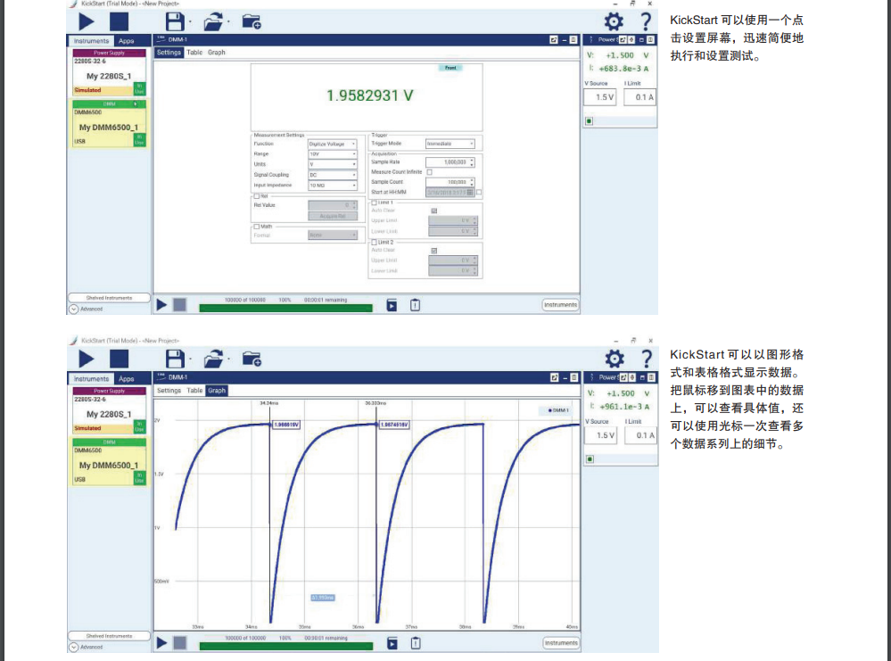Open the Table tab in Settings-view window
The image size is (891, 661).
click(x=194, y=53)
